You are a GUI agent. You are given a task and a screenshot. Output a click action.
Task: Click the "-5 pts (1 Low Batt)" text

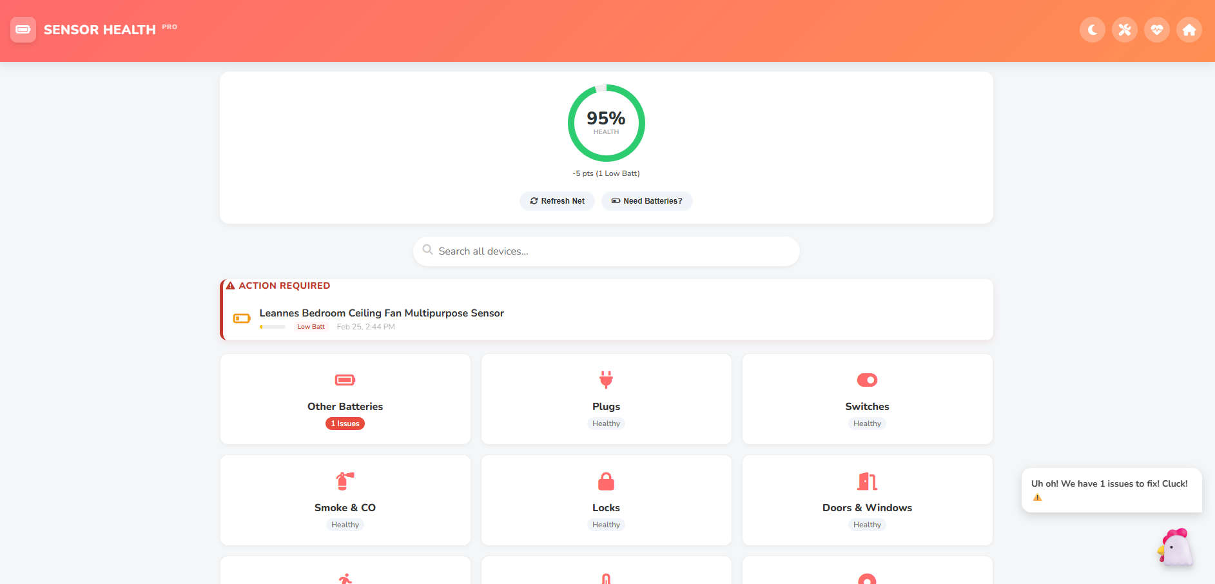(x=607, y=173)
